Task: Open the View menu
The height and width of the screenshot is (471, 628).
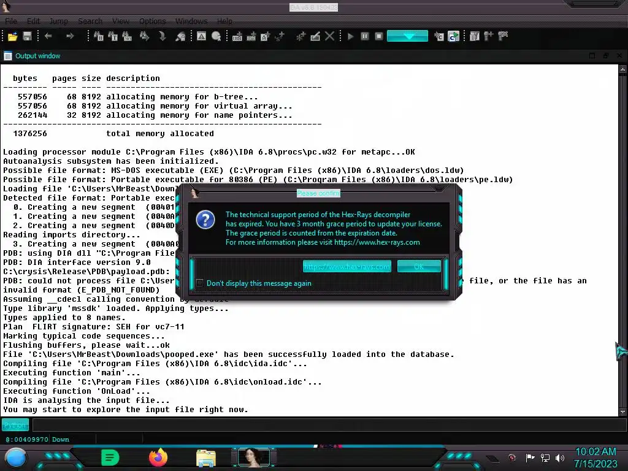Action: 121,21
